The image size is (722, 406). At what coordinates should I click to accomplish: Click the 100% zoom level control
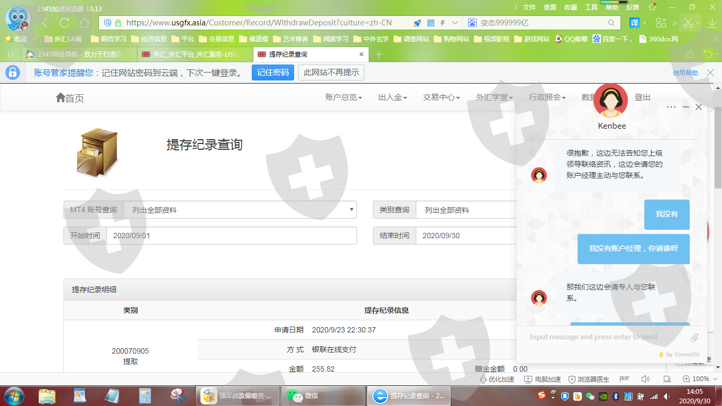click(x=696, y=380)
